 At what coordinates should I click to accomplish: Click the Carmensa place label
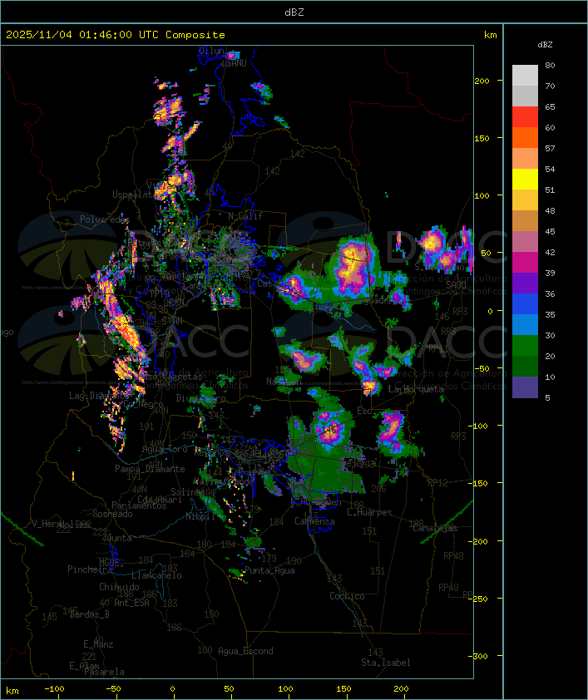[314, 521]
